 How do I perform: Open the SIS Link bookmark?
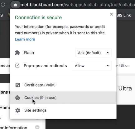click(123, 15)
